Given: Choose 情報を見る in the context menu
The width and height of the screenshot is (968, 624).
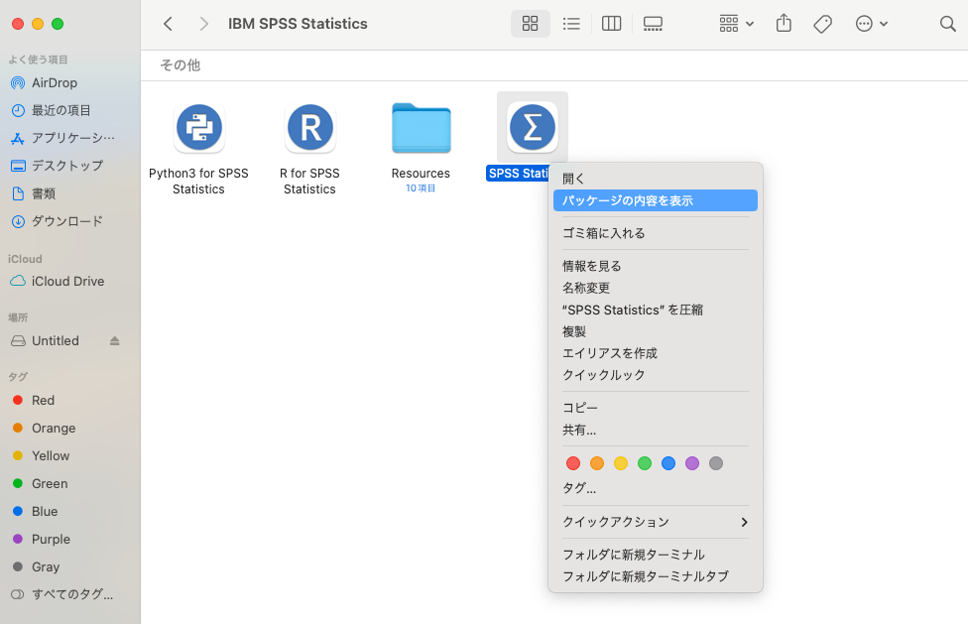Looking at the screenshot, I should [x=656, y=266].
